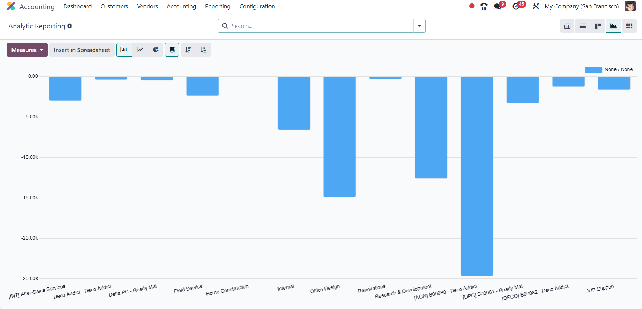Click the Home Construction axis label
Screen dimensions: 642x309
pyautogui.click(x=227, y=290)
